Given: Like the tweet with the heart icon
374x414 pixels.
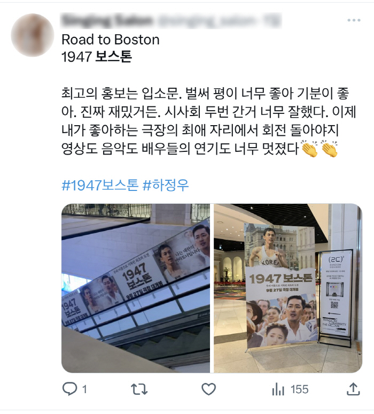Looking at the screenshot, I should click(x=208, y=389).
